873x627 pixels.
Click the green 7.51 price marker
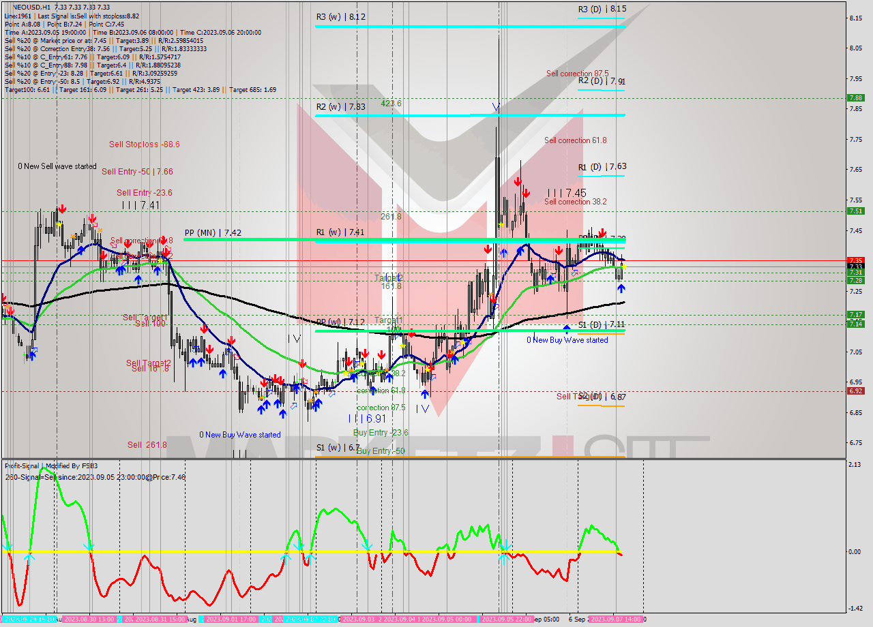856,211
